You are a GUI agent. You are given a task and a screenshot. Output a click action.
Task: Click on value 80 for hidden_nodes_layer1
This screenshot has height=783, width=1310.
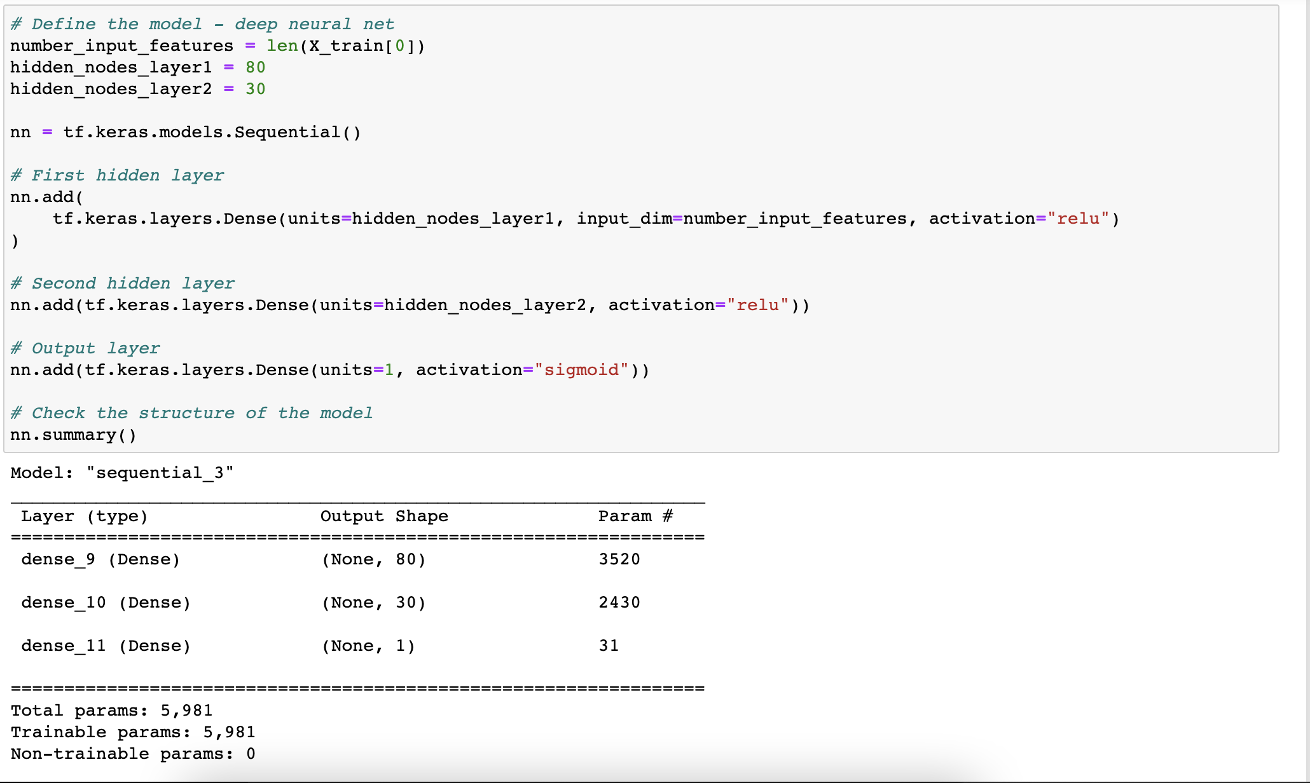click(x=255, y=67)
